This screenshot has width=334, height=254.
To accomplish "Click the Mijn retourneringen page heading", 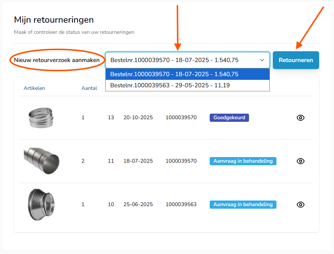I will [x=54, y=20].
